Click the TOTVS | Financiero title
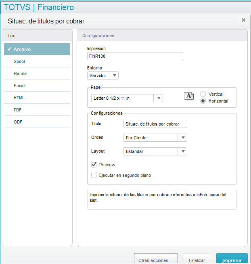251x264 pixels. tap(39, 7)
